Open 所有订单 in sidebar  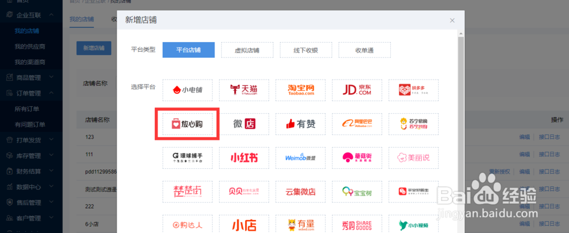click(27, 109)
